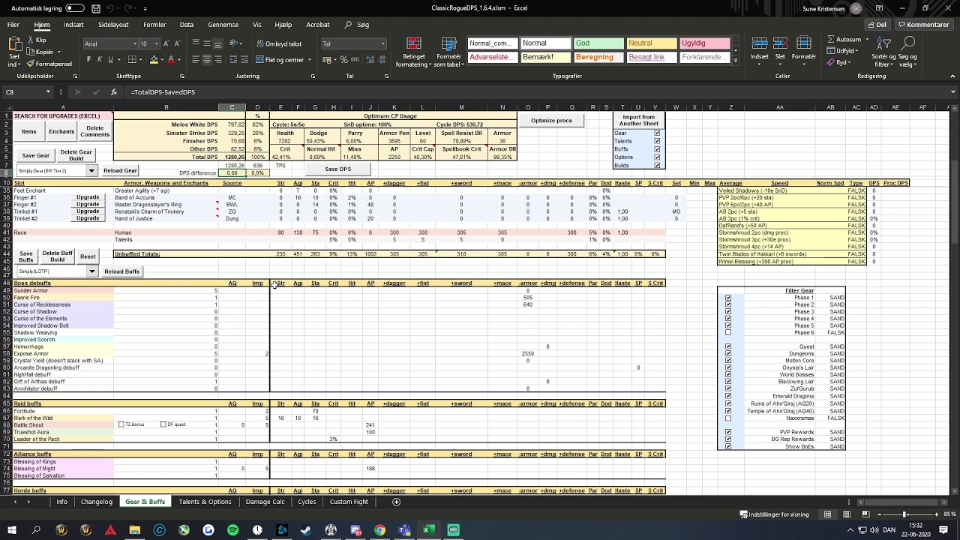Click the insert function fx icon
This screenshot has height=540, width=960.
coord(114,92)
